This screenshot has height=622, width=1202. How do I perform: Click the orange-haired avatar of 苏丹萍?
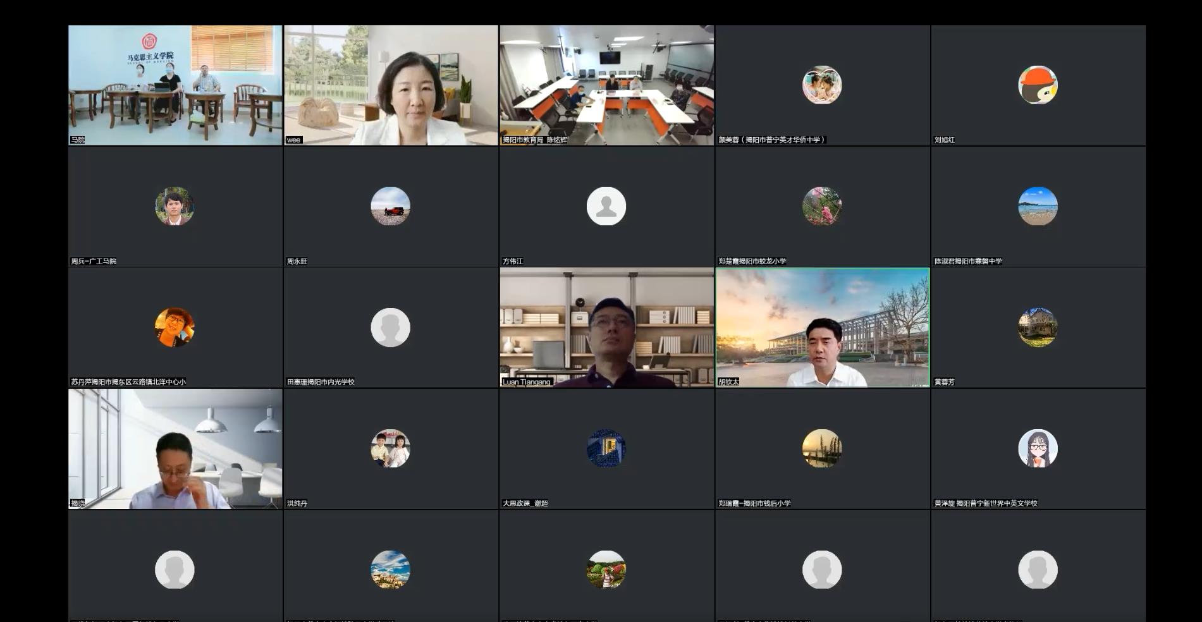coord(175,327)
